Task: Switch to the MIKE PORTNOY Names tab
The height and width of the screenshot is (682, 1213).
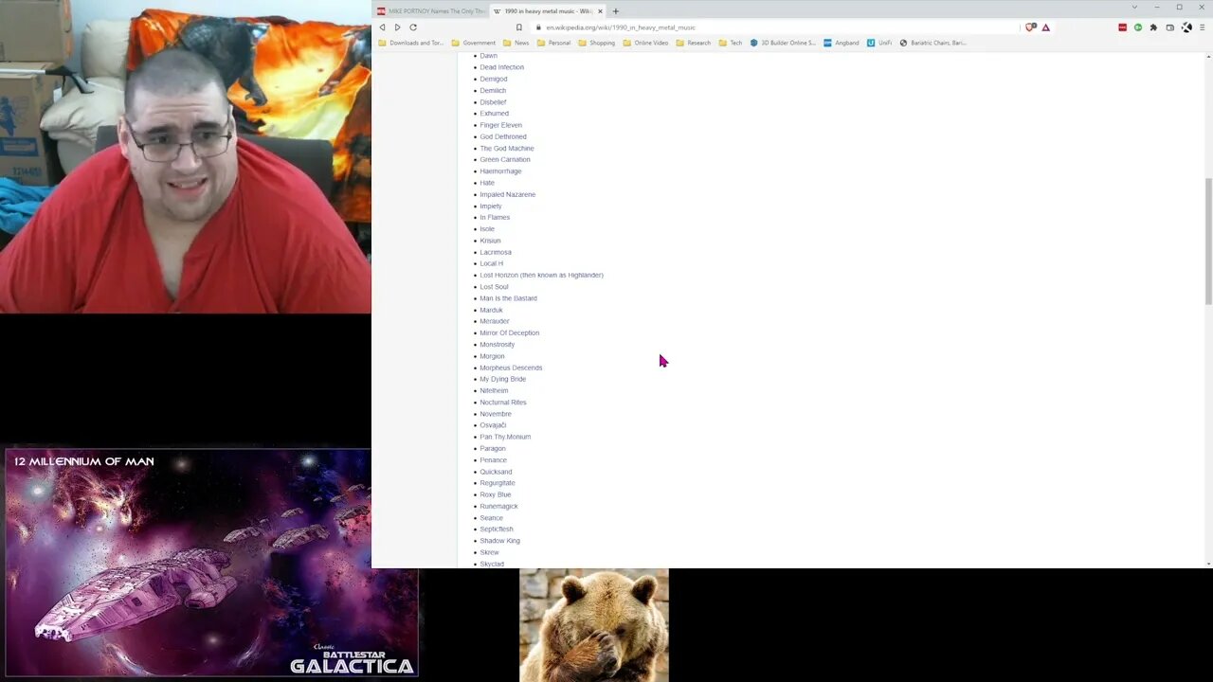Action: pos(431,11)
